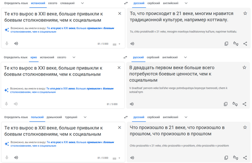This screenshot has height=163, width=252.
Task: Open the on-screen keyboard in the bottom panel
Action: click(x=115, y=158)
